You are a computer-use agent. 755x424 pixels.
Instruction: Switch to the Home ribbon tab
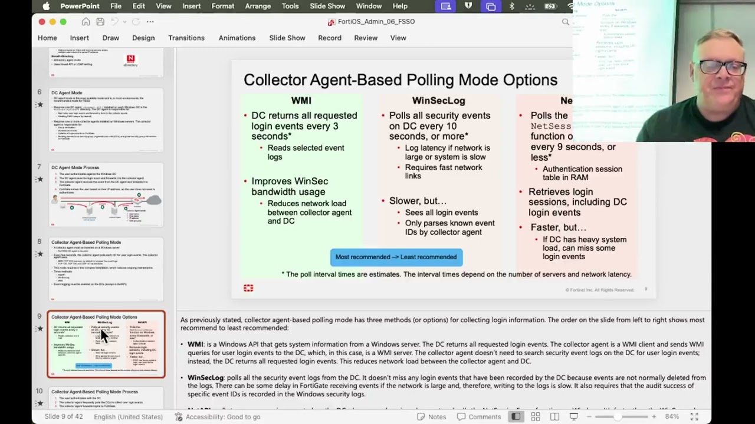pos(47,38)
